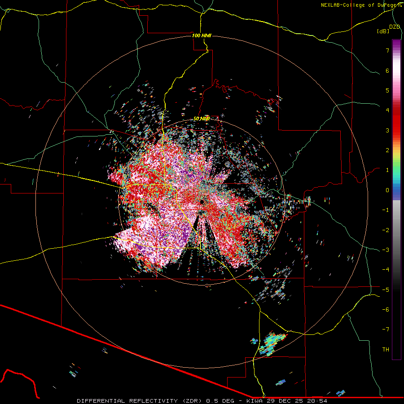Click the 2 value on the color scale
The image size is (404, 404).
click(387, 150)
